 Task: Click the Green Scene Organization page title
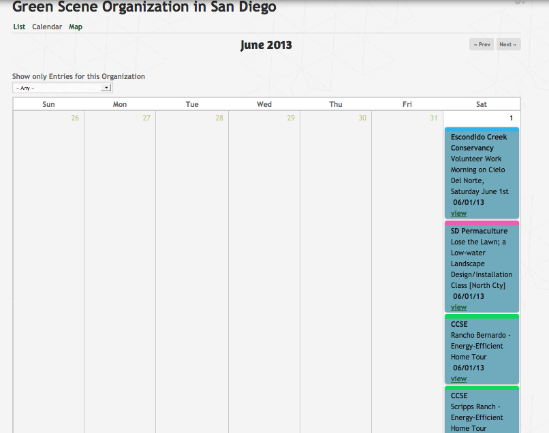click(144, 8)
